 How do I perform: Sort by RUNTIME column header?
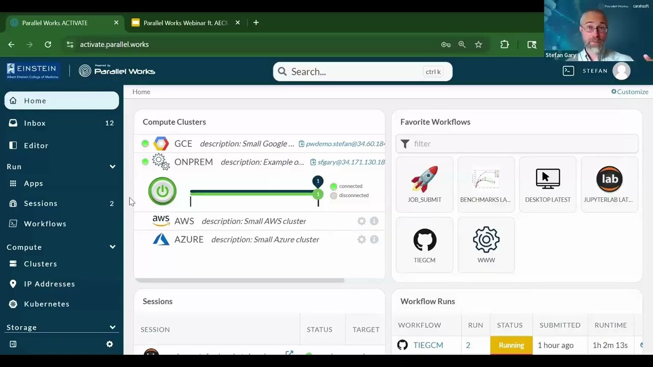pyautogui.click(x=611, y=325)
